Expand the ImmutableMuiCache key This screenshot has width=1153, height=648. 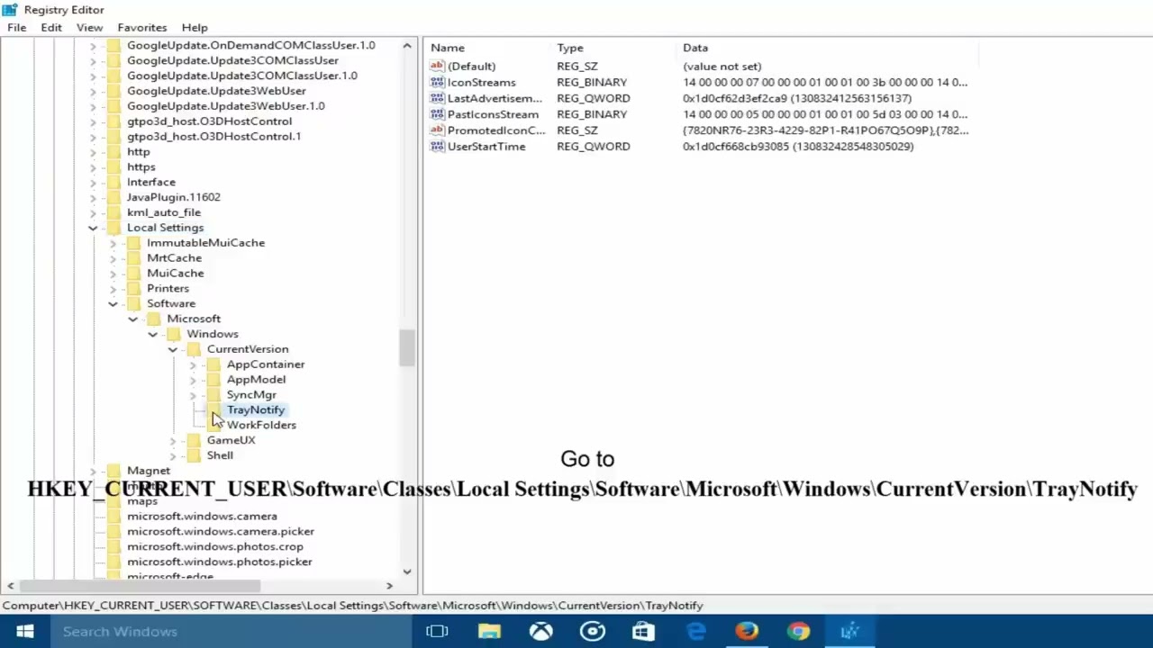[x=113, y=243]
